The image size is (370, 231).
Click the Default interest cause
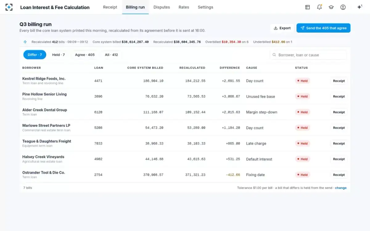coord(259,159)
